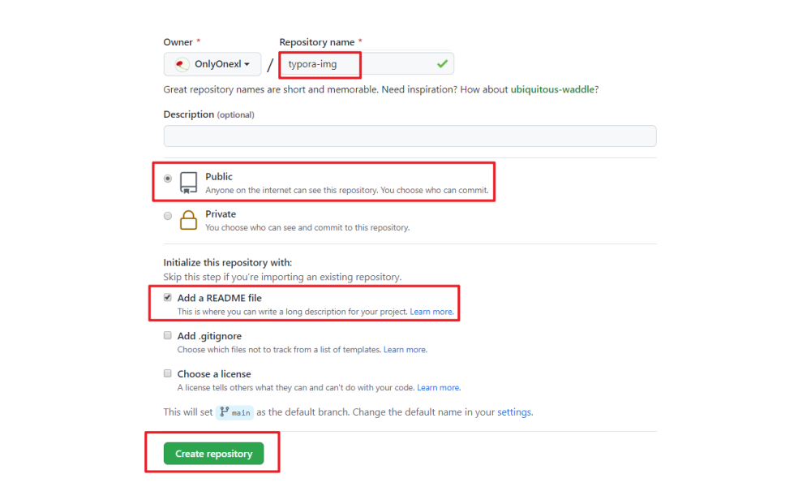The width and height of the screenshot is (811, 487).
Task: Select the Private radio button
Action: pyautogui.click(x=168, y=216)
